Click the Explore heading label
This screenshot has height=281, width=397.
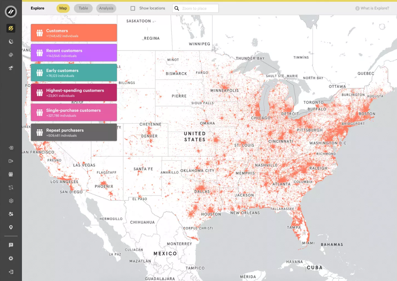(x=37, y=8)
